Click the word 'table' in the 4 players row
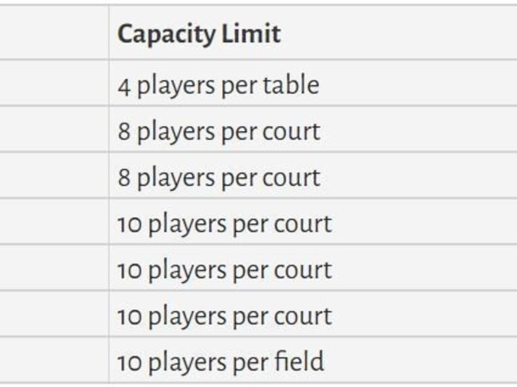The image size is (517, 387). point(294,85)
